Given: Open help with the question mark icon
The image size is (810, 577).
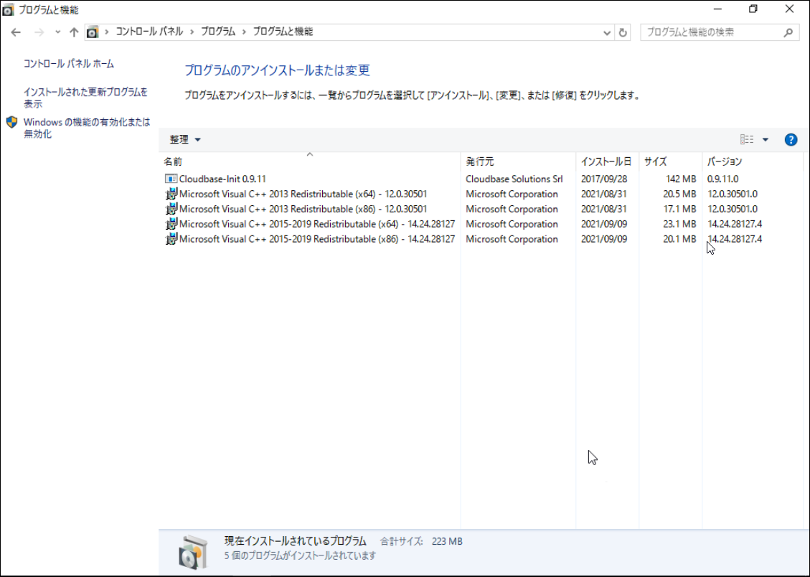Looking at the screenshot, I should click(791, 139).
